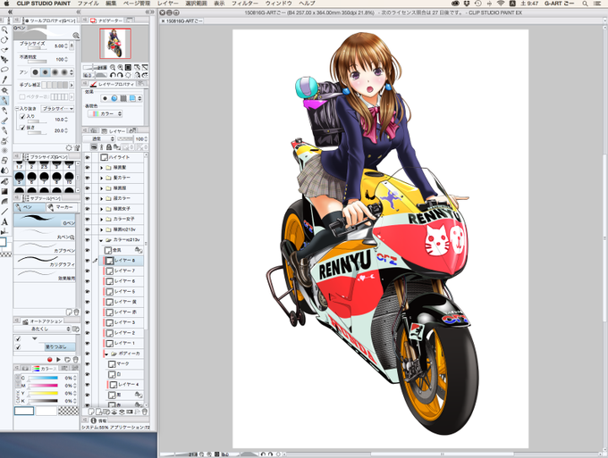The image size is (608, 458).
Task: Select the Text tool (A icon)
Action: coord(4,221)
